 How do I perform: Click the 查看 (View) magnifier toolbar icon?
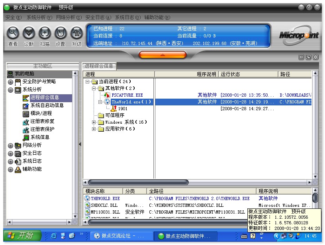coord(13,33)
